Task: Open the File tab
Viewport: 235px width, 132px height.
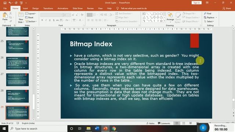Action: 5,8
